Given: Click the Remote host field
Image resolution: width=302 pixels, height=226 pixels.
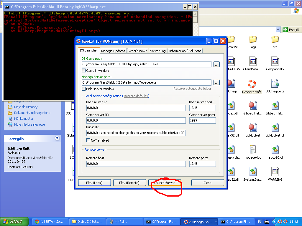Looking at the screenshot, I should coord(136,164).
